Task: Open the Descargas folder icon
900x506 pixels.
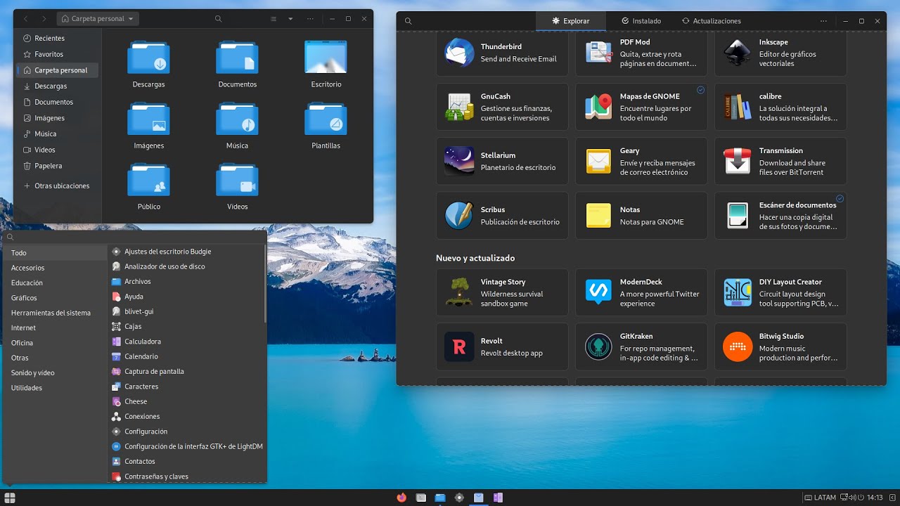Action: click(x=148, y=58)
